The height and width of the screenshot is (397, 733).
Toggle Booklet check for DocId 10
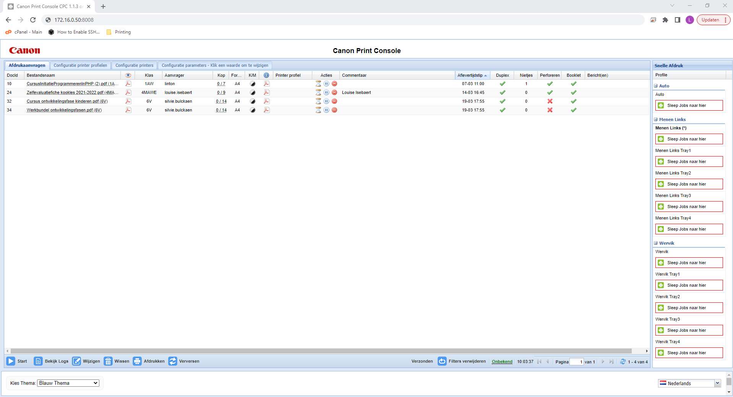pos(574,84)
